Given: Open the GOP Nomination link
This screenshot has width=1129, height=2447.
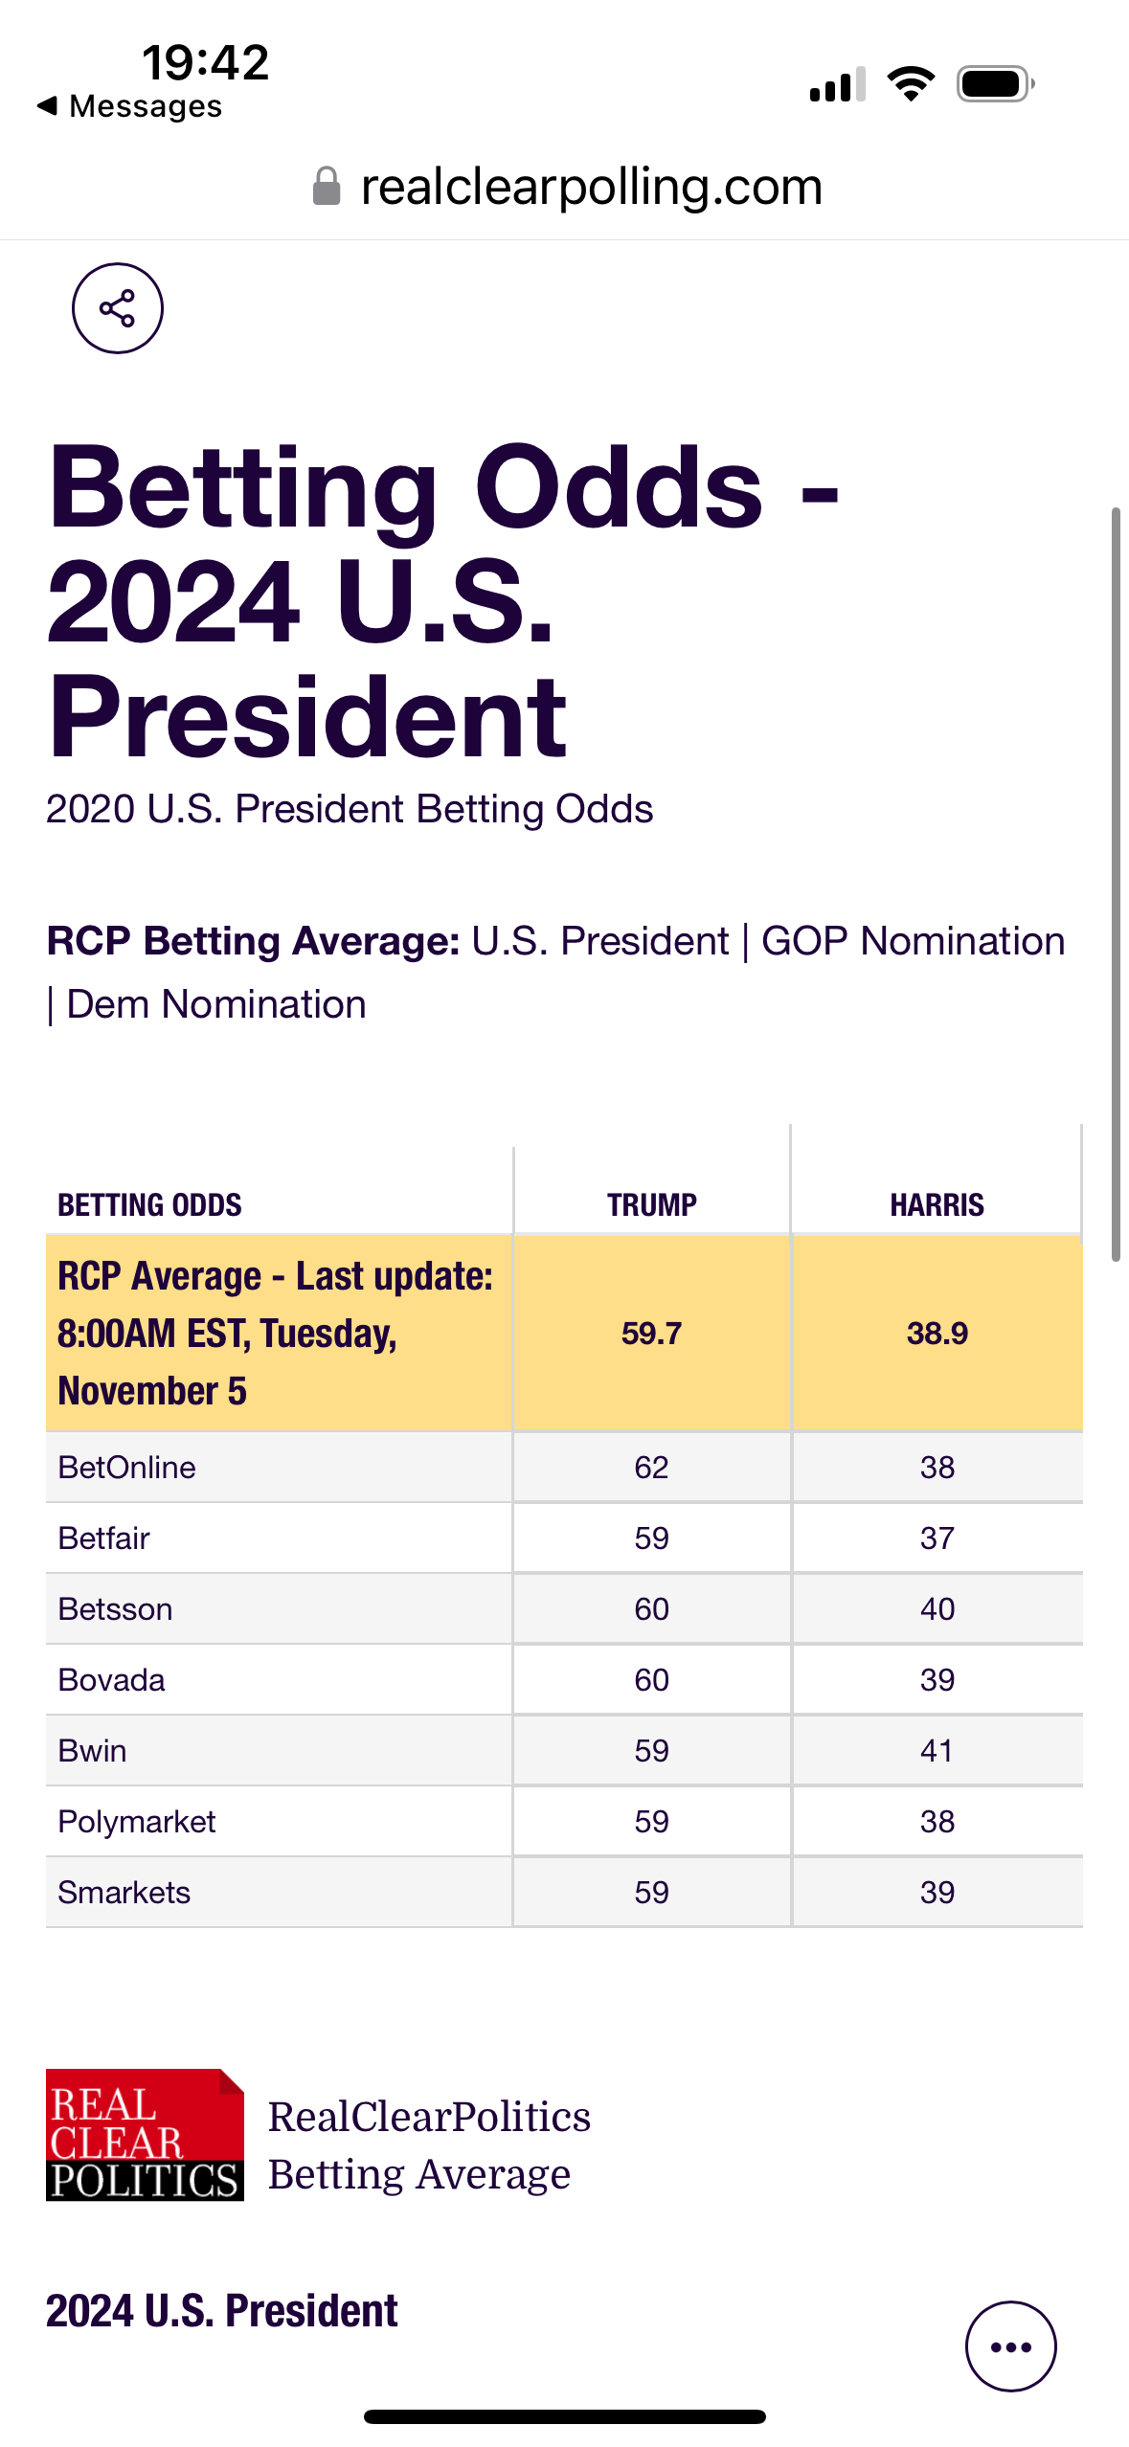Looking at the screenshot, I should pyautogui.click(x=913, y=941).
